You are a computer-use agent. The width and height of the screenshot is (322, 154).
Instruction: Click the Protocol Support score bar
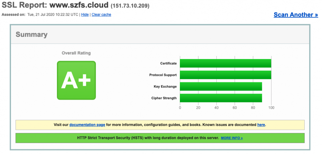click(225, 75)
